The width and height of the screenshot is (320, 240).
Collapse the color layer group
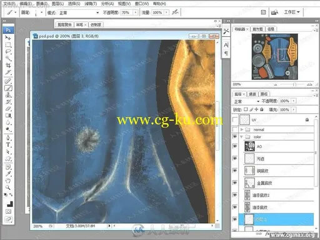(x=242, y=137)
